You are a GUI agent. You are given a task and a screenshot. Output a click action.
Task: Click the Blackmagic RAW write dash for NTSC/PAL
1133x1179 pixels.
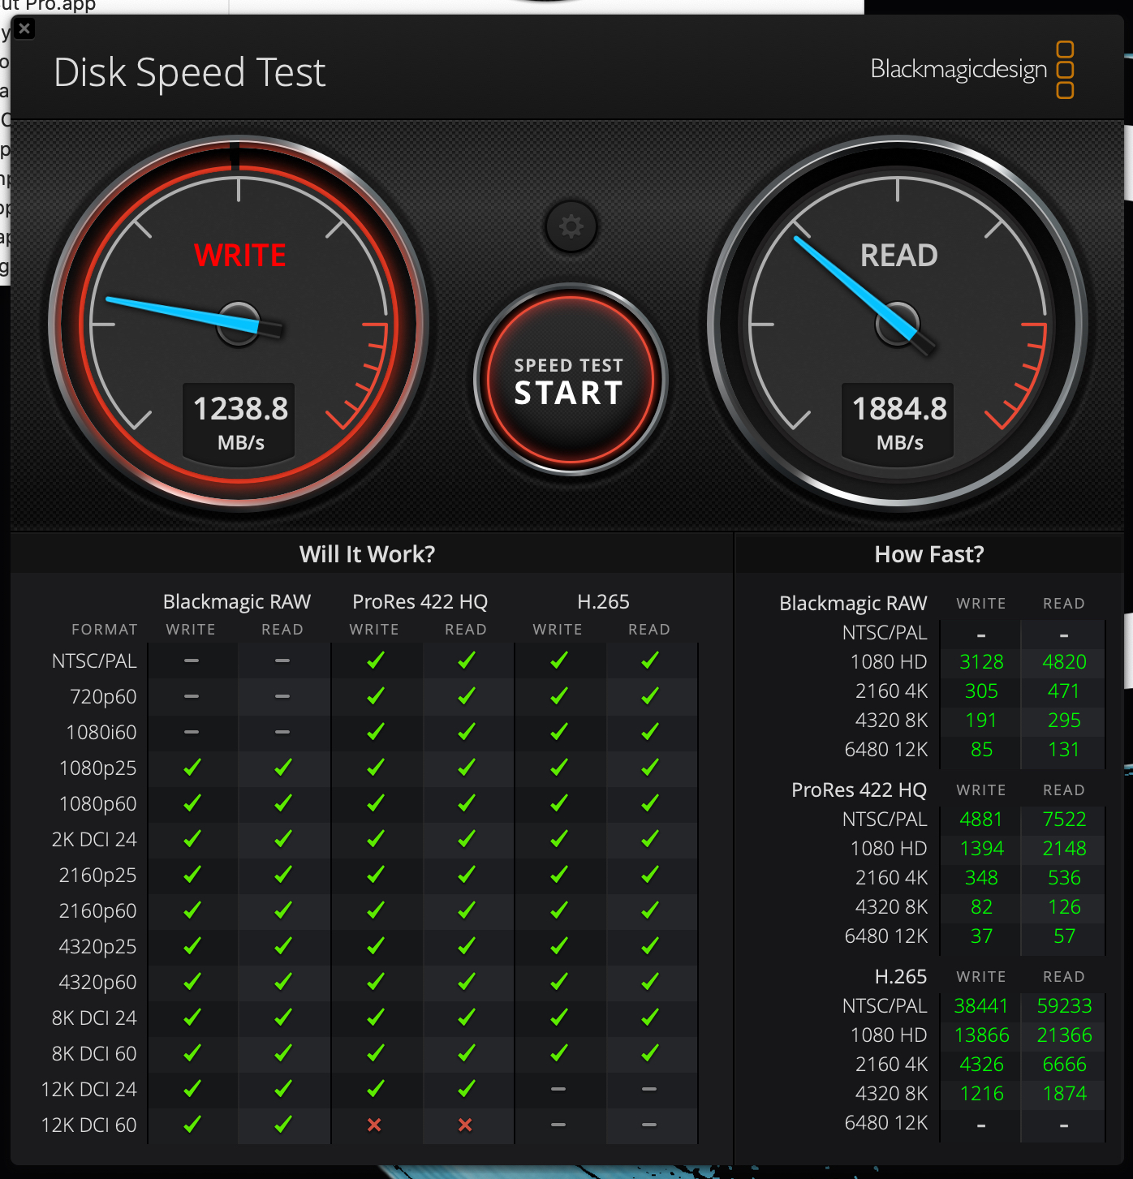pos(192,660)
